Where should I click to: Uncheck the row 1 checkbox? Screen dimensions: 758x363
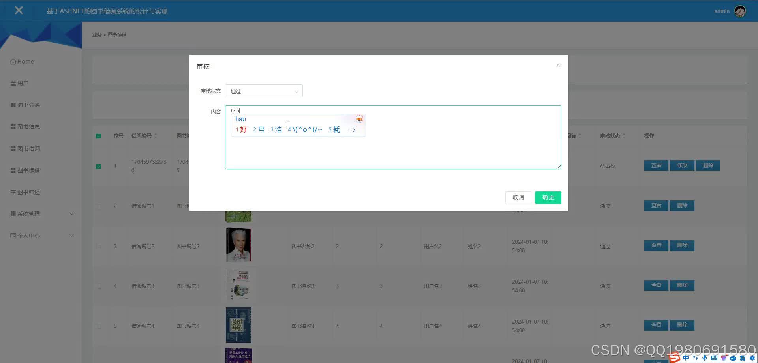99,167
